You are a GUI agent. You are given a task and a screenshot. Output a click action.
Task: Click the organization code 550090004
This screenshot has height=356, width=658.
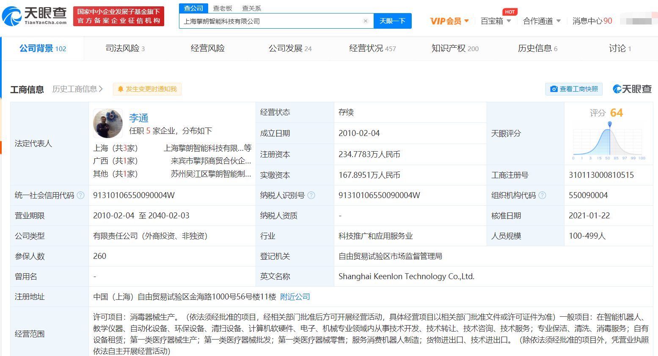(x=588, y=195)
